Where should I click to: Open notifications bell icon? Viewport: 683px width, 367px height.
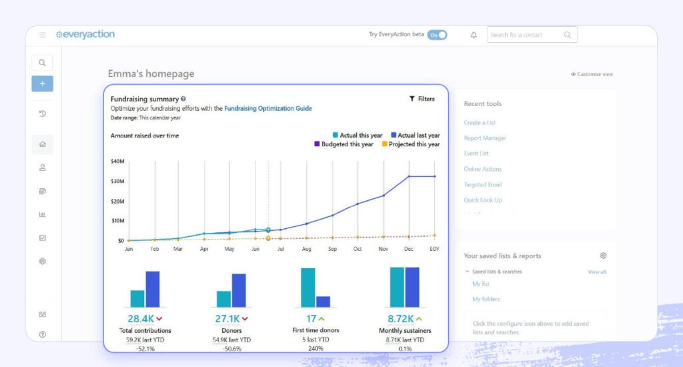(474, 35)
